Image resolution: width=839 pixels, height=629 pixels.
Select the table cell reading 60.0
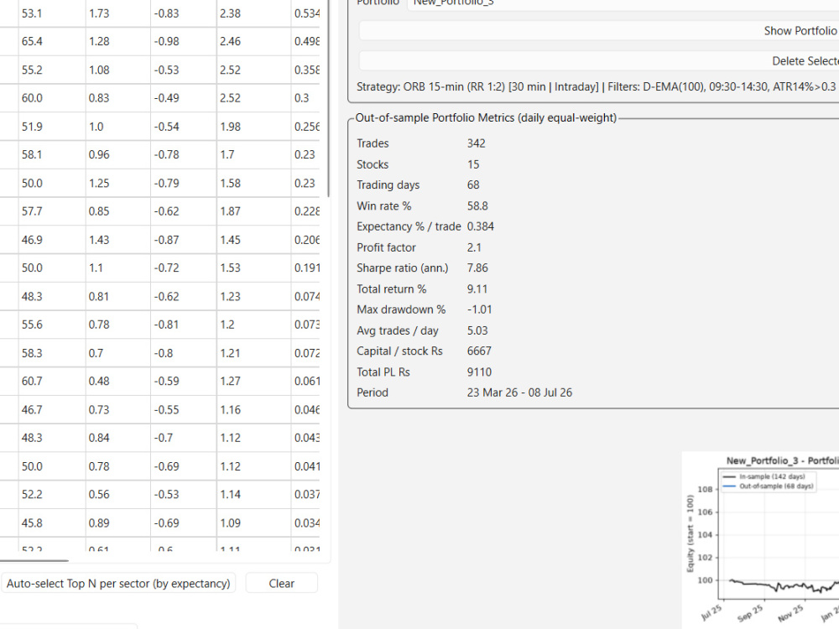point(52,98)
